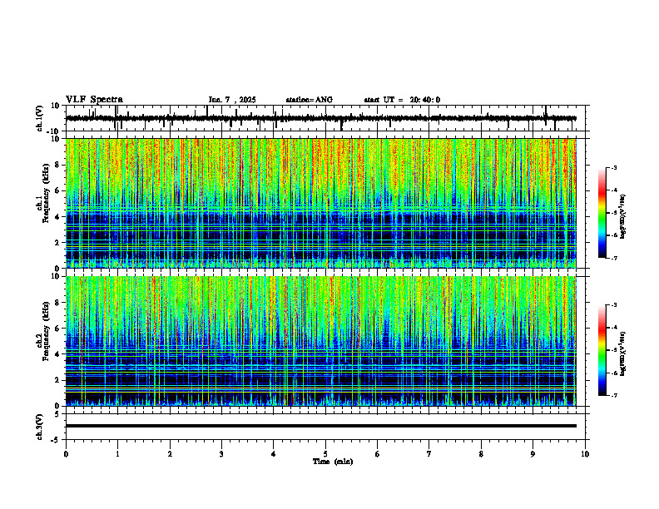Click the "ch.3(V)" axis label
Screen dimensions: 659x509
tap(40, 427)
